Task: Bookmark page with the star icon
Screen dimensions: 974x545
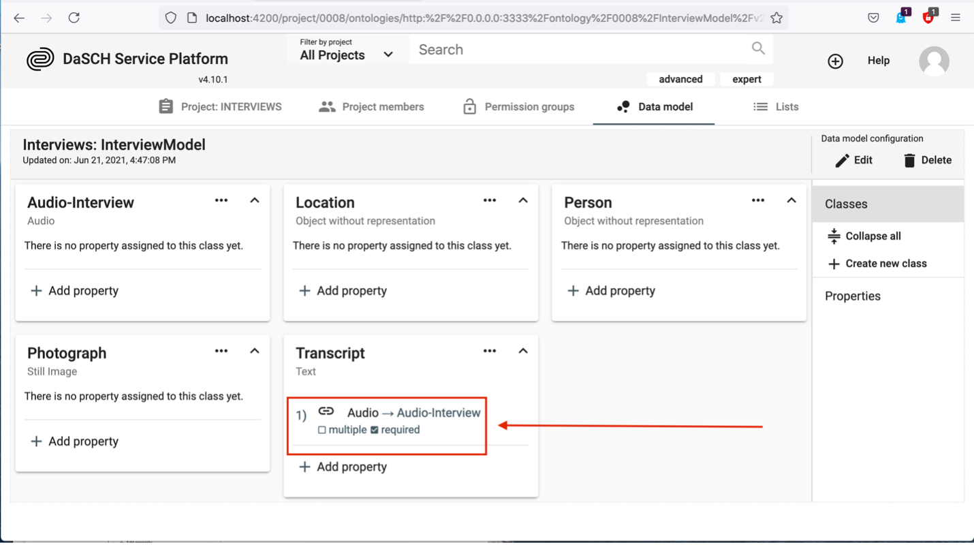Action: pos(776,18)
